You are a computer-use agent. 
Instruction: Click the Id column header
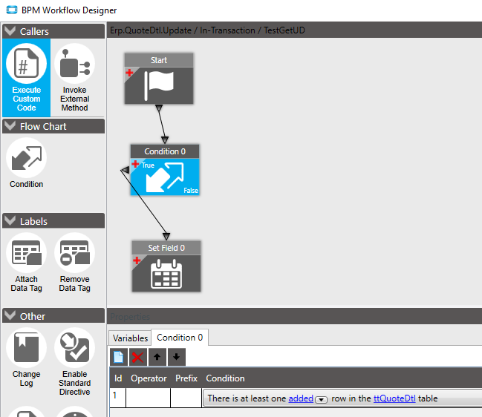coord(118,378)
